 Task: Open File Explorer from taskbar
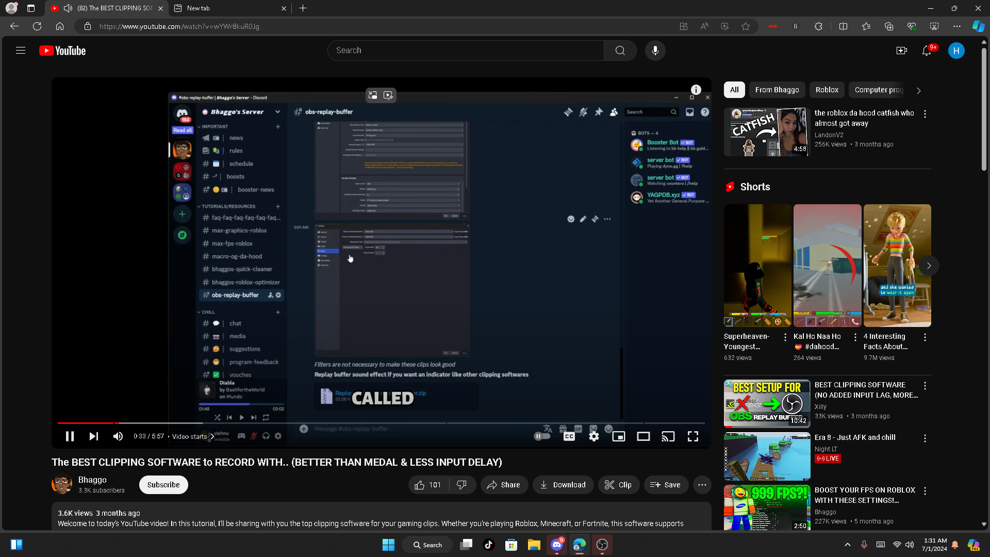[534, 545]
